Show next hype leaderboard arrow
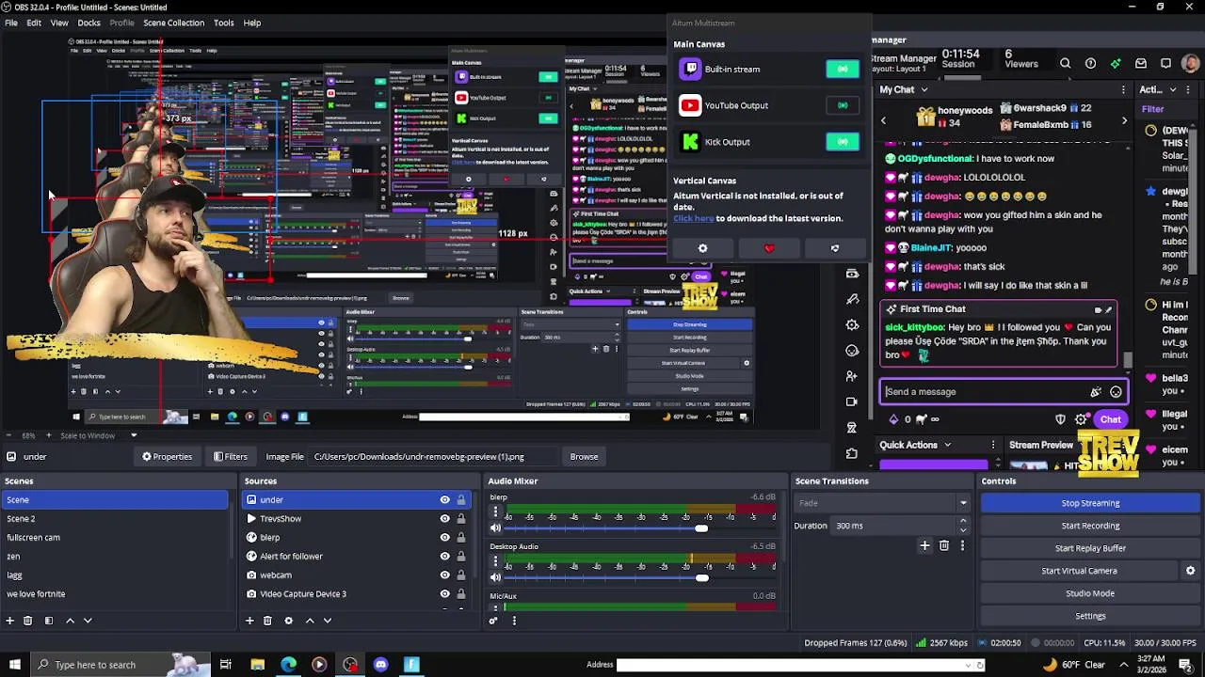This screenshot has height=677, width=1205. (1124, 120)
